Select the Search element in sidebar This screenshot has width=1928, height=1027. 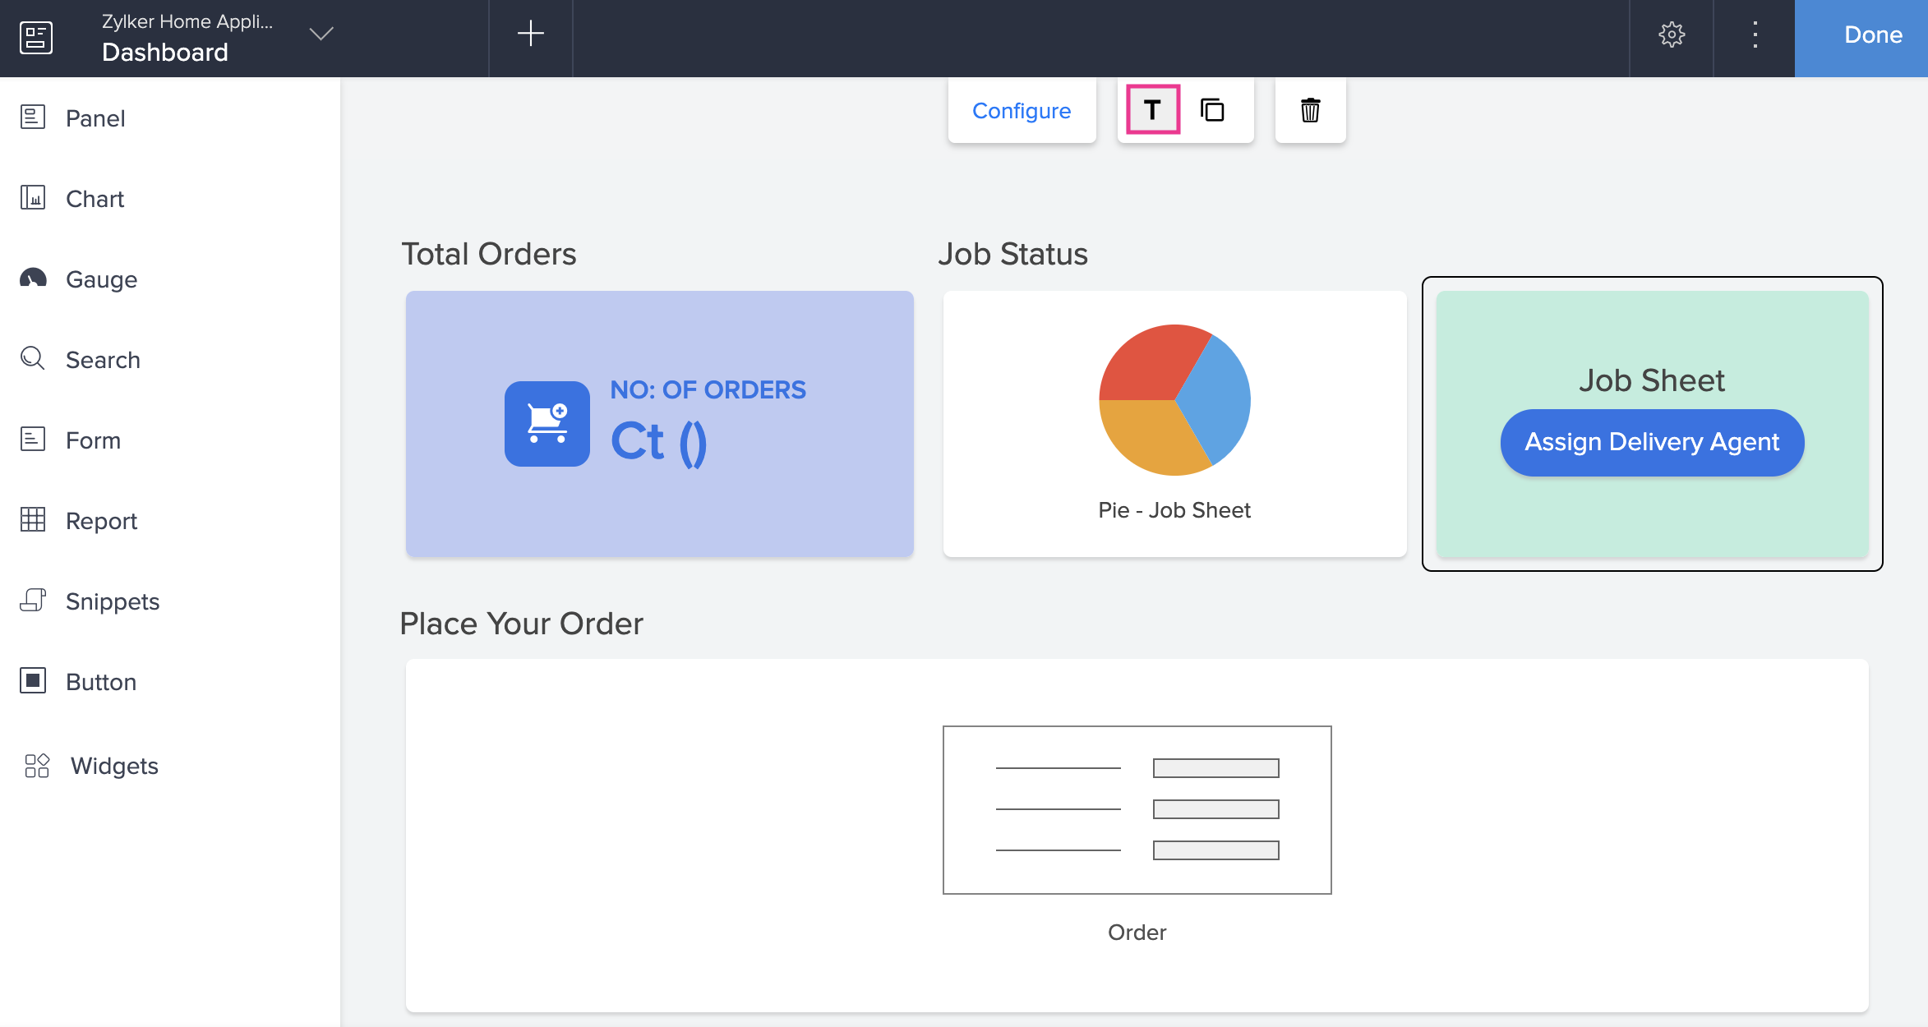pyautogui.click(x=102, y=360)
